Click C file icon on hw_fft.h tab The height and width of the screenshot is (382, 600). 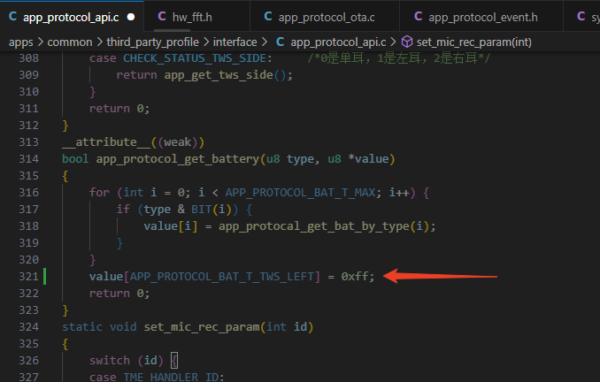(x=162, y=17)
